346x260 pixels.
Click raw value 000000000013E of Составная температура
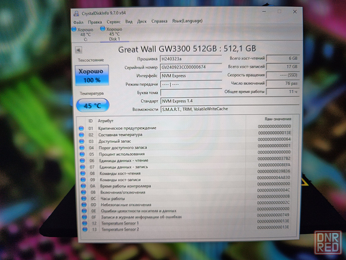[274, 133]
